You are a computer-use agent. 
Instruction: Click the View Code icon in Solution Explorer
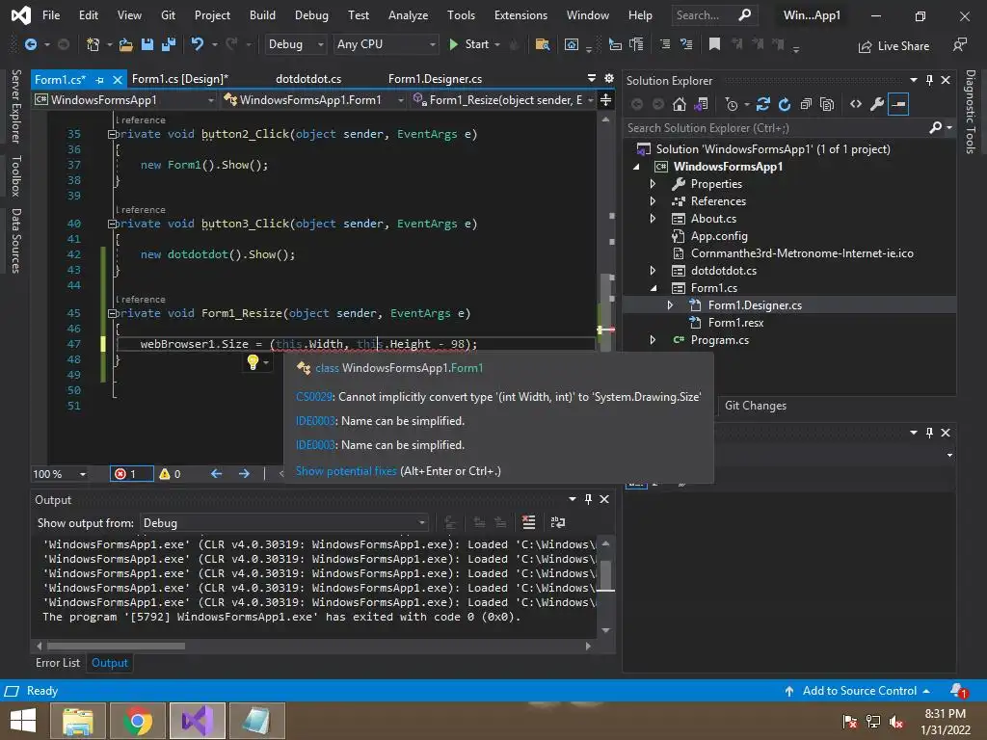click(x=856, y=104)
